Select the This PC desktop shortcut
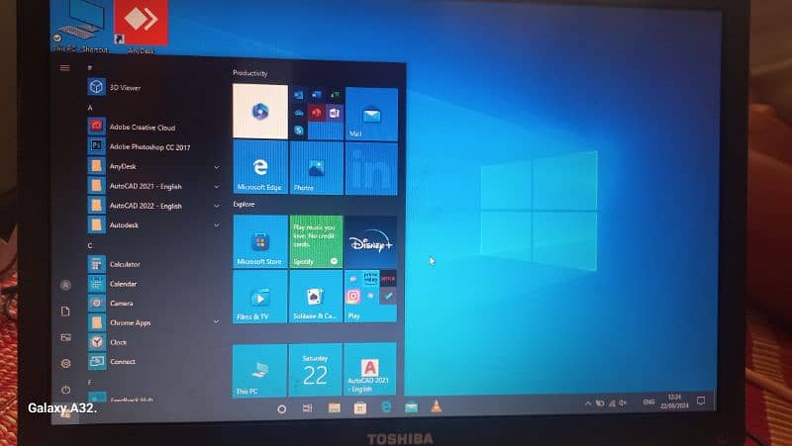 (80, 27)
